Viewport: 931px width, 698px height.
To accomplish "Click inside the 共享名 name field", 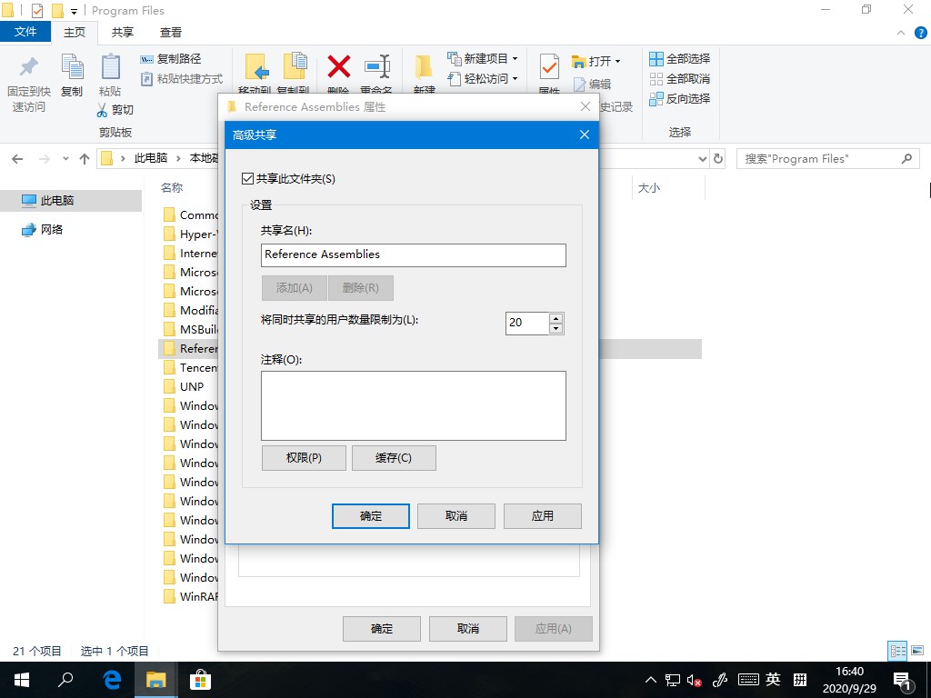I will click(413, 255).
